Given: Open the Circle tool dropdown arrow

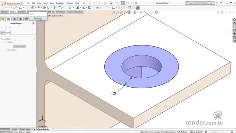Looking at the screenshot, I should [35, 8].
